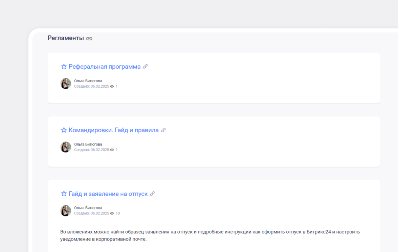Add Командировки guide to favorites via star
The height and width of the screenshot is (252, 398).
[x=64, y=130]
